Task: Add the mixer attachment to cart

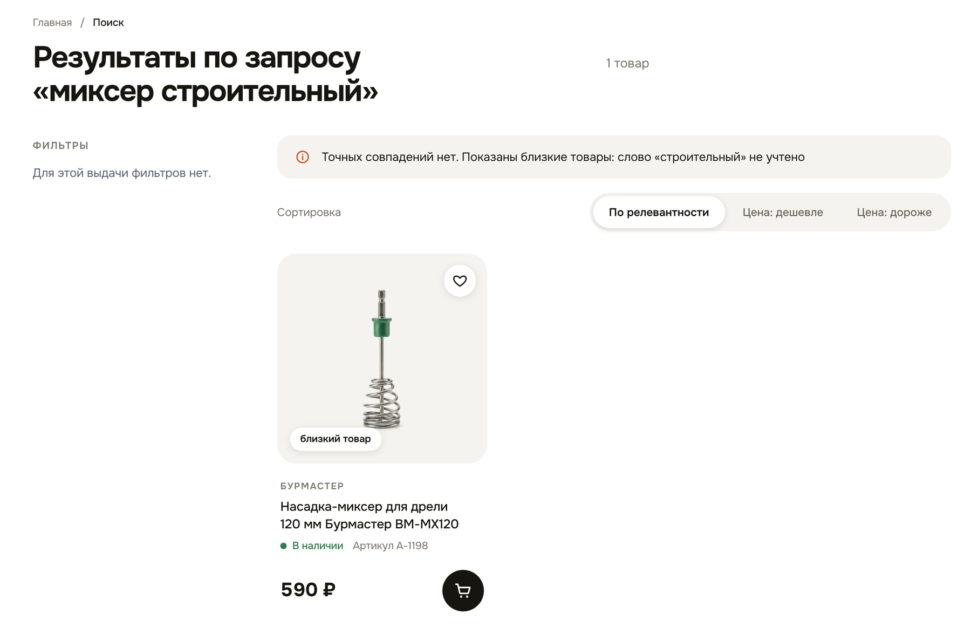Action: pyautogui.click(x=463, y=590)
